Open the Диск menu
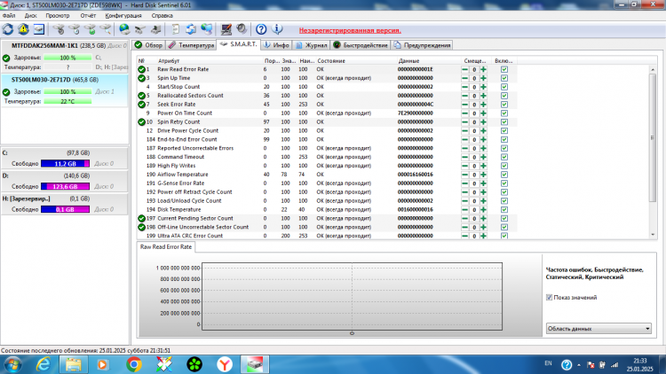666x374 pixels. (30, 16)
